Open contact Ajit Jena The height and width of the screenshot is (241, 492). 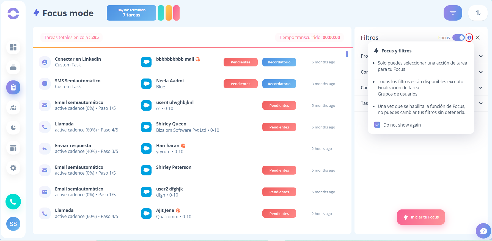click(x=165, y=211)
